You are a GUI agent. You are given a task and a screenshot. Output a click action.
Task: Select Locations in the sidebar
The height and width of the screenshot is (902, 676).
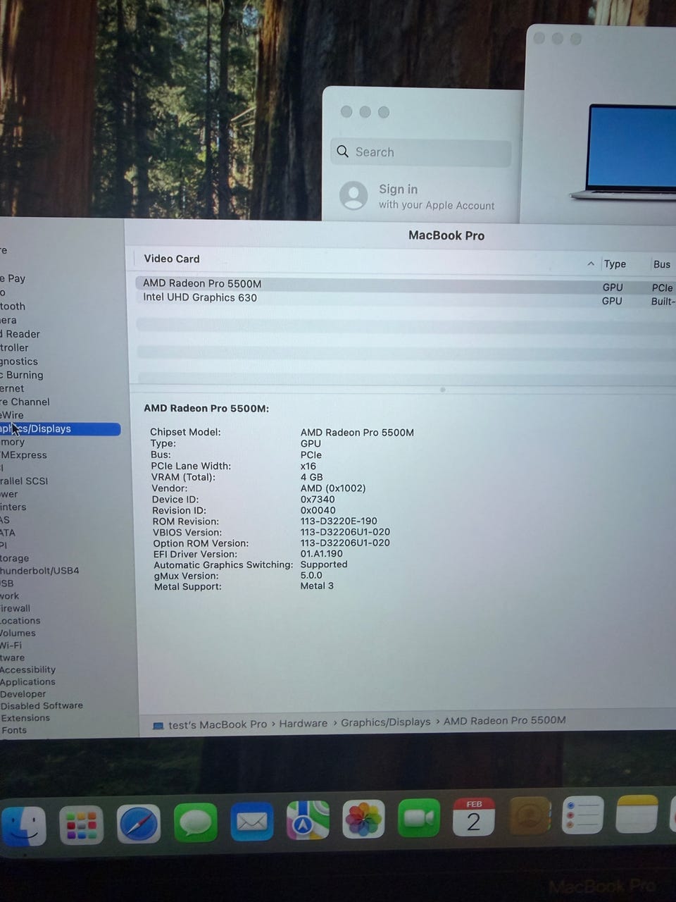[x=20, y=621]
